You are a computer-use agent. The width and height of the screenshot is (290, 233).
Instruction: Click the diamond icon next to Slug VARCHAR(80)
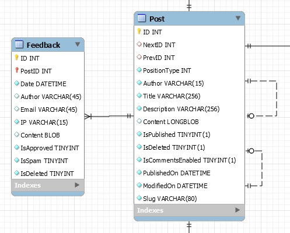click(x=139, y=198)
